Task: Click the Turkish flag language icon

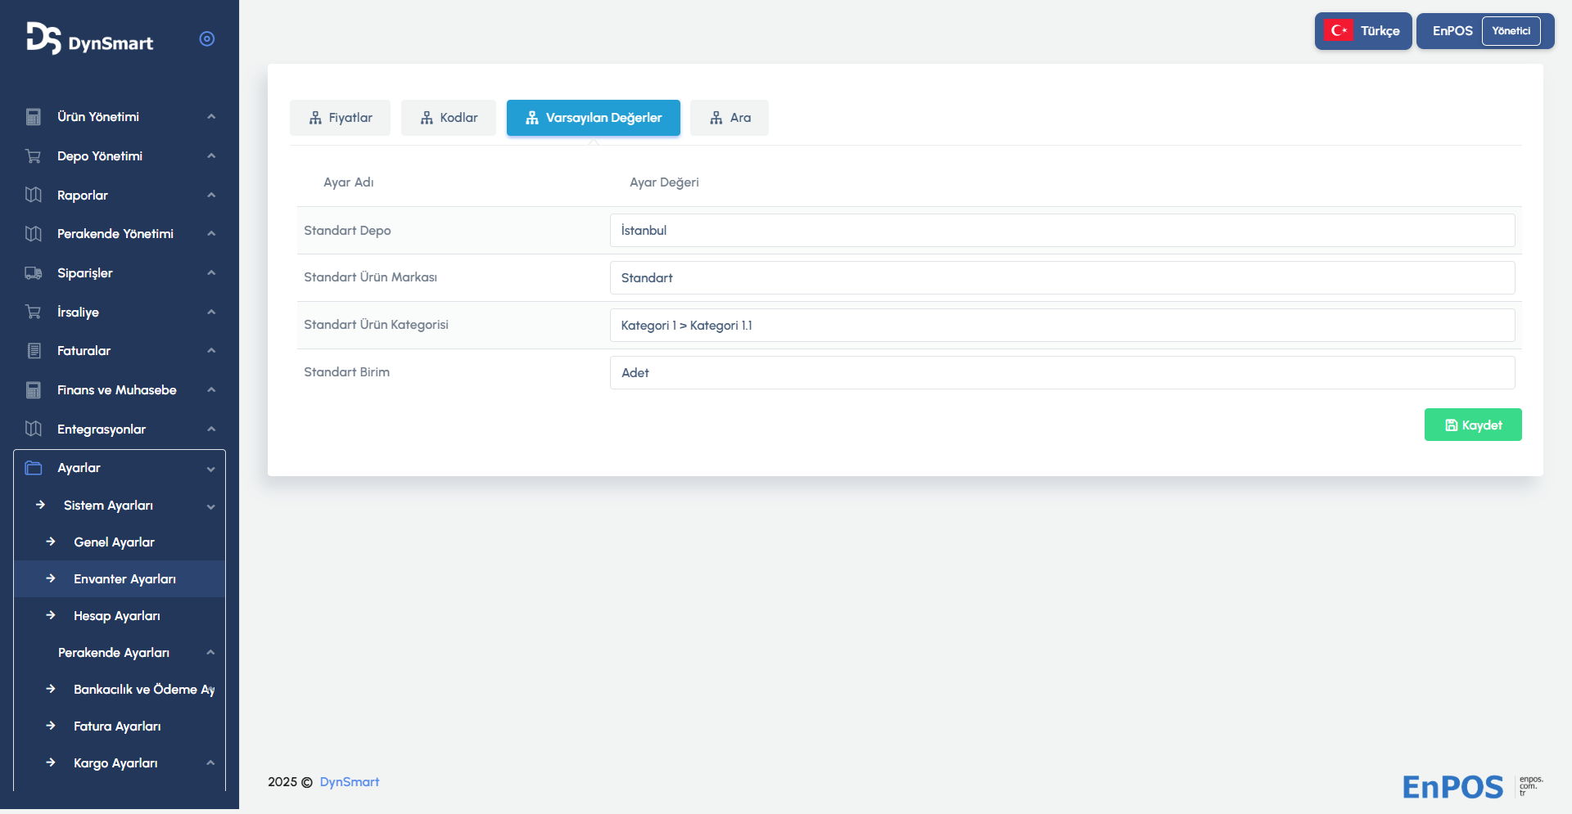Action: pyautogui.click(x=1339, y=31)
